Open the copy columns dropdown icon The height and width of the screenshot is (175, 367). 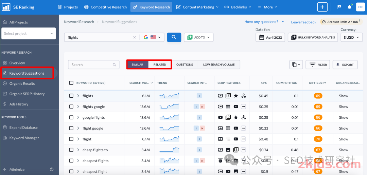(x=296, y=65)
